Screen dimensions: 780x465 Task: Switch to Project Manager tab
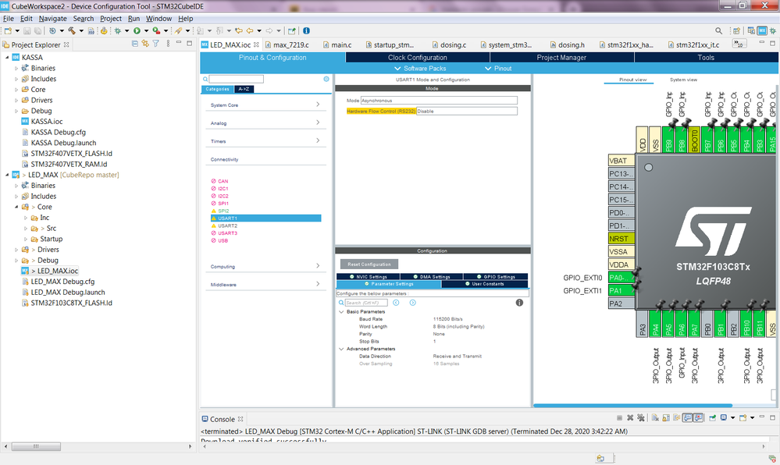561,58
